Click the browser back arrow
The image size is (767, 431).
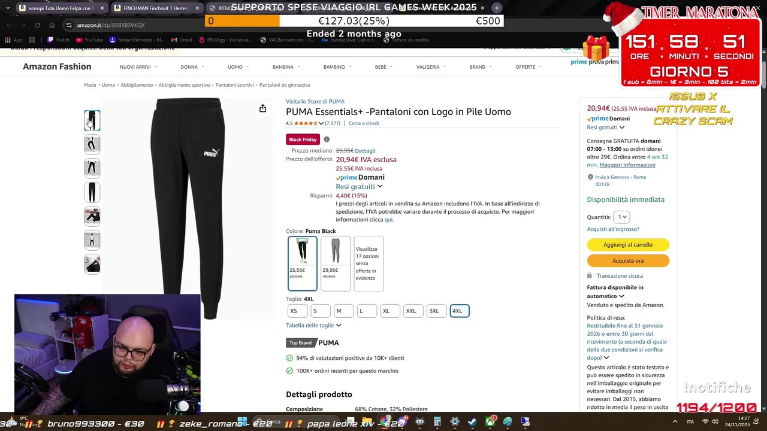[x=8, y=25]
